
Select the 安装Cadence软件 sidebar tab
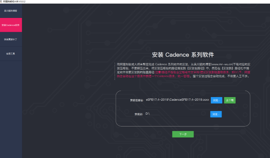pyautogui.click(x=11, y=25)
